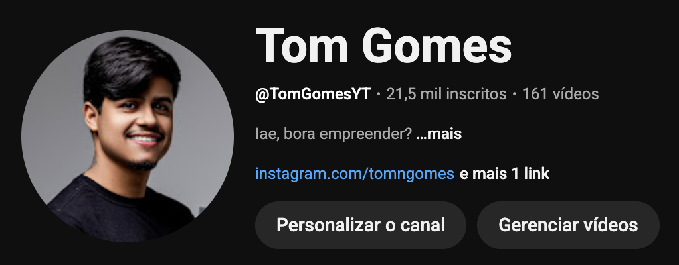Click the video count label
This screenshot has width=679, height=265.
(x=560, y=94)
